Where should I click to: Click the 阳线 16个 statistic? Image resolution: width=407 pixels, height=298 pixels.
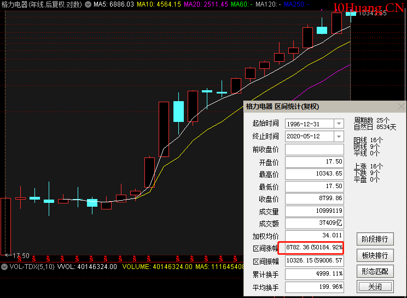(368, 141)
